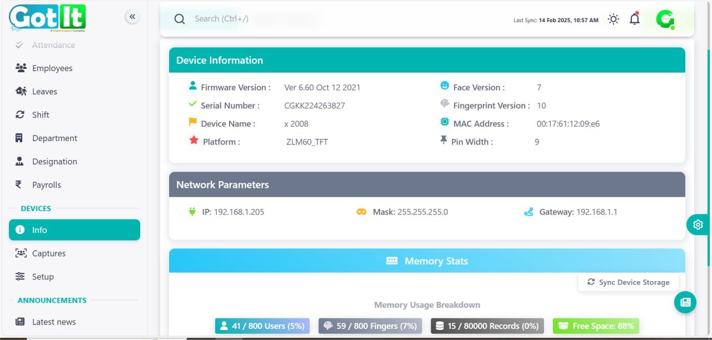Select the active Info device item
The image size is (712, 340).
[75, 230]
